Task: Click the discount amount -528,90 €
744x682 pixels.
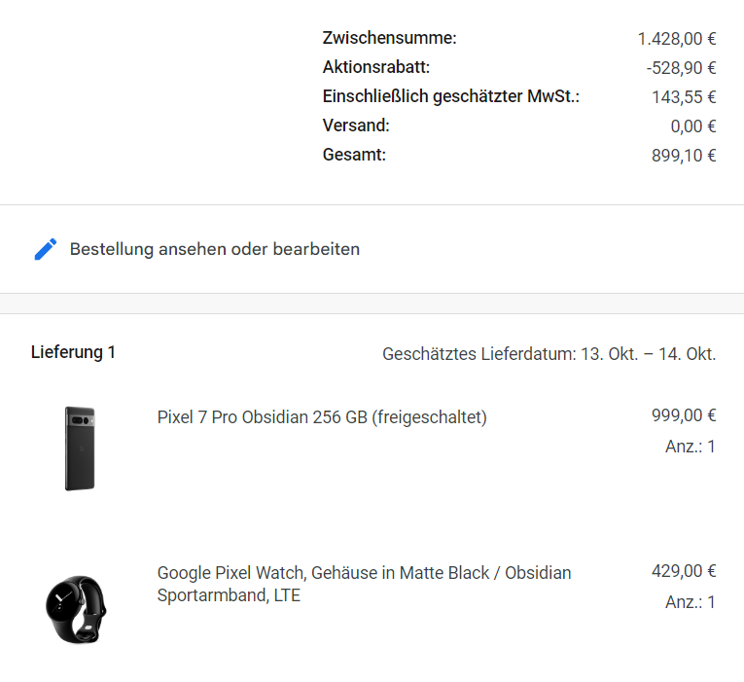Action: point(681,68)
